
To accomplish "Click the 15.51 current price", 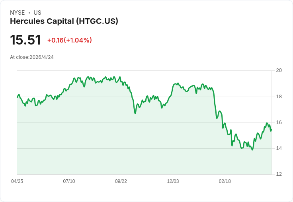I will click(25, 40).
